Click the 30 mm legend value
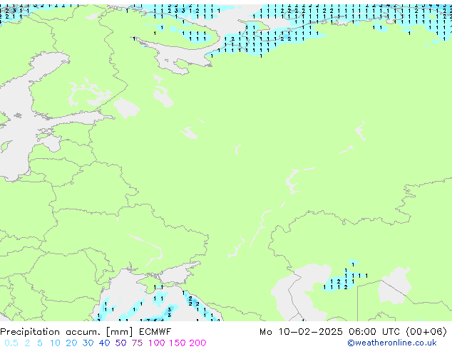The image size is (452, 349). 88,343
